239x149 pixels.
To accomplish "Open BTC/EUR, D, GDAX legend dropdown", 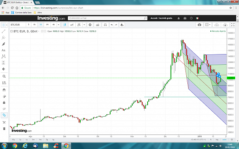I will [x=39, y=31].
